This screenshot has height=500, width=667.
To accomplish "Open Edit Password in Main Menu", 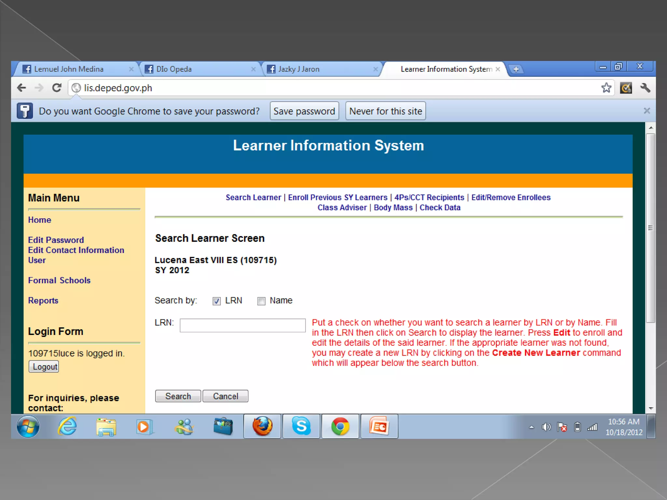I will [56, 240].
